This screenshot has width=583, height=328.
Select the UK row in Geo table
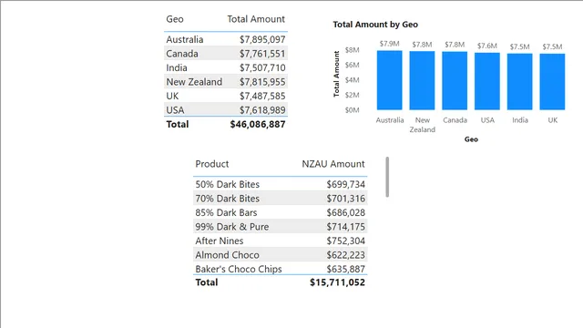click(x=226, y=96)
